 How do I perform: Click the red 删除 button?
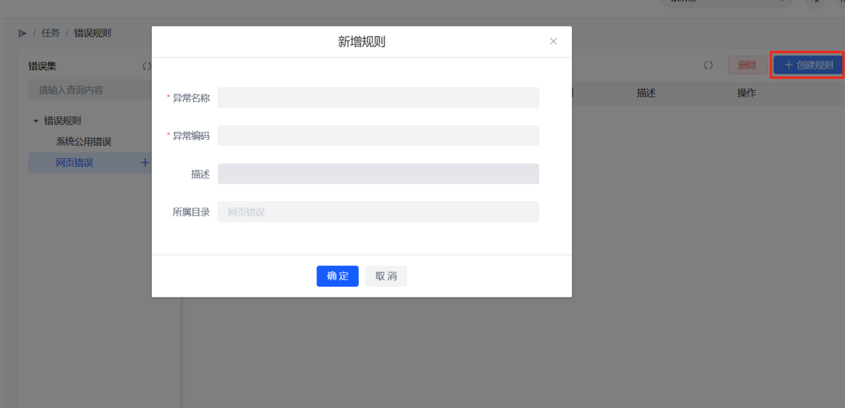[747, 65]
